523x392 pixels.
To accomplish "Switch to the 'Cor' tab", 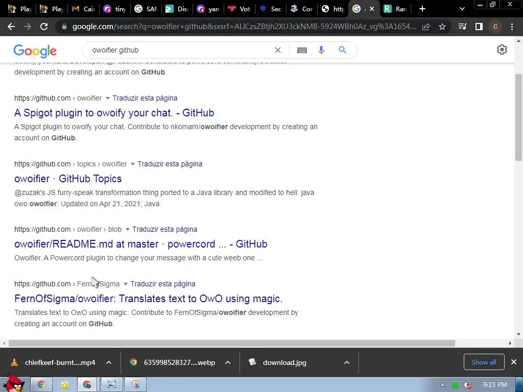I will pos(302,9).
